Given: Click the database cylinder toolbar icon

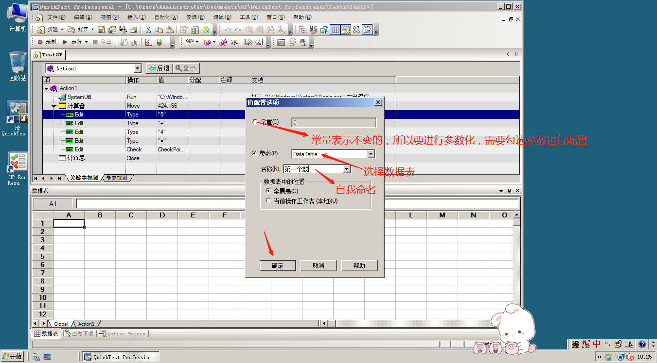Looking at the screenshot, I should coord(159,42).
